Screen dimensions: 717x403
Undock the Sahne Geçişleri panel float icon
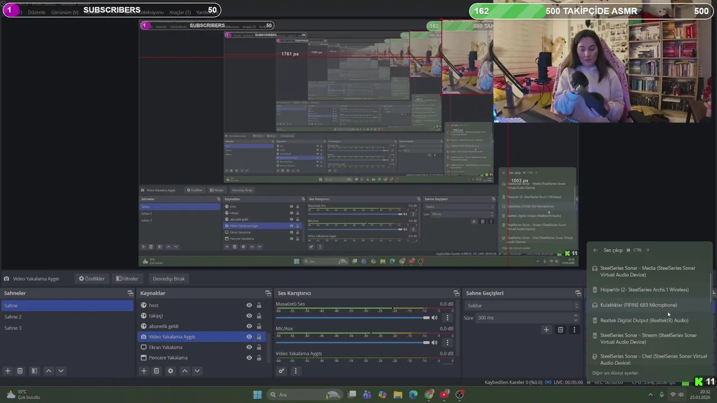coord(578,293)
